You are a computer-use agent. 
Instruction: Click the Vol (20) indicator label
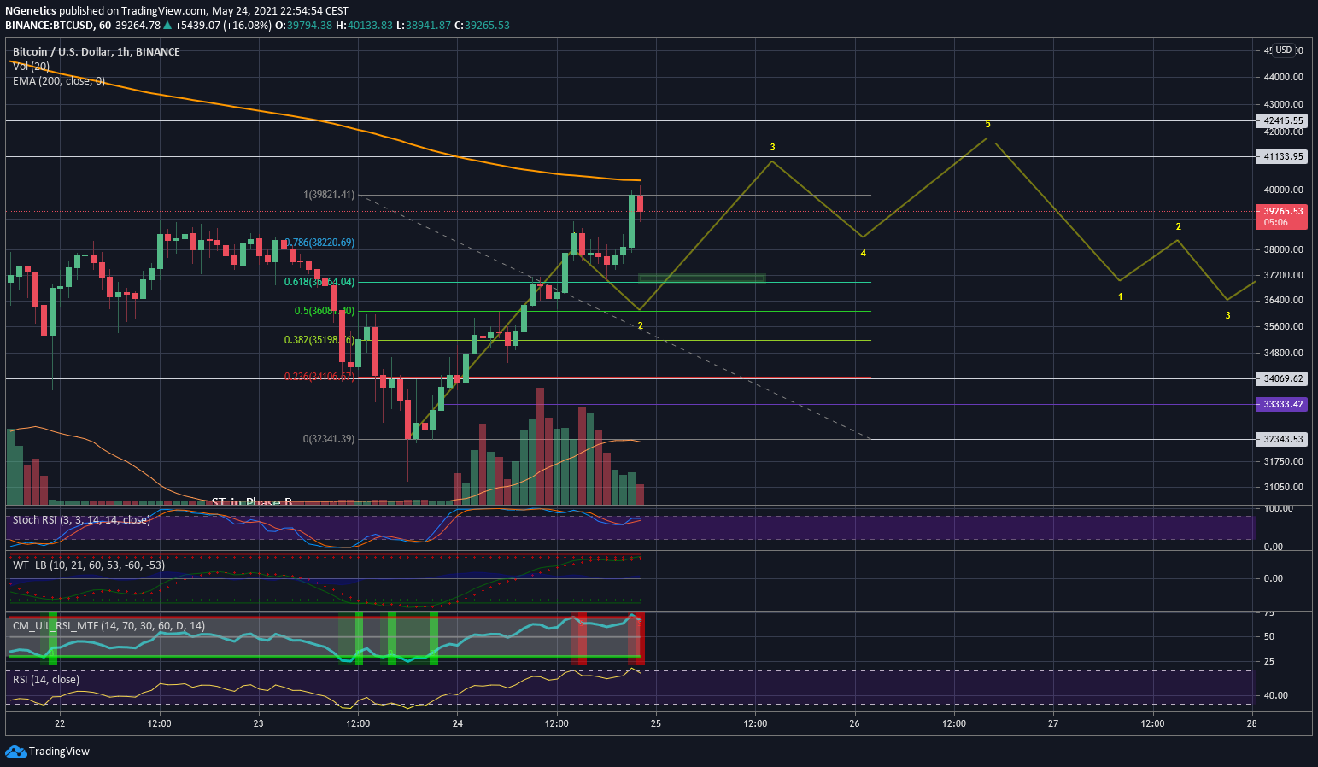point(31,67)
